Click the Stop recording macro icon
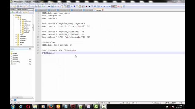Screen dimensions: 195x109 [x=89, y=6]
